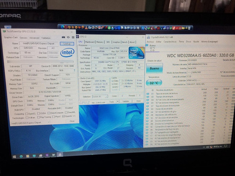
Task: Click recycle bin icon at dock end
Action: pyautogui.click(x=189, y=28)
